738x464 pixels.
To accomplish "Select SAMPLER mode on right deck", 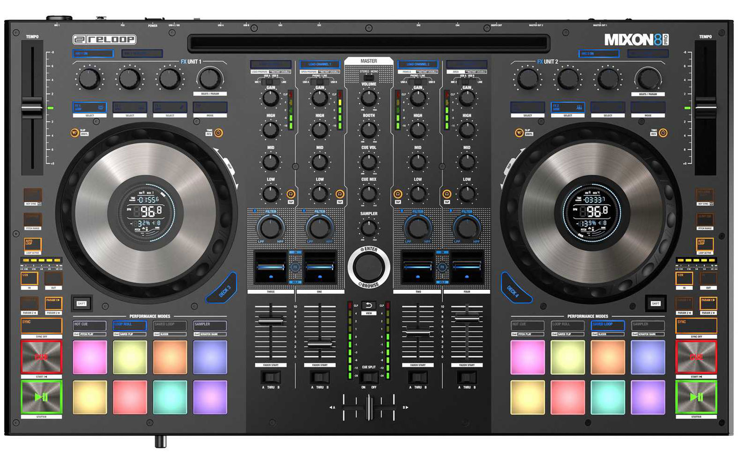I will click(x=648, y=325).
